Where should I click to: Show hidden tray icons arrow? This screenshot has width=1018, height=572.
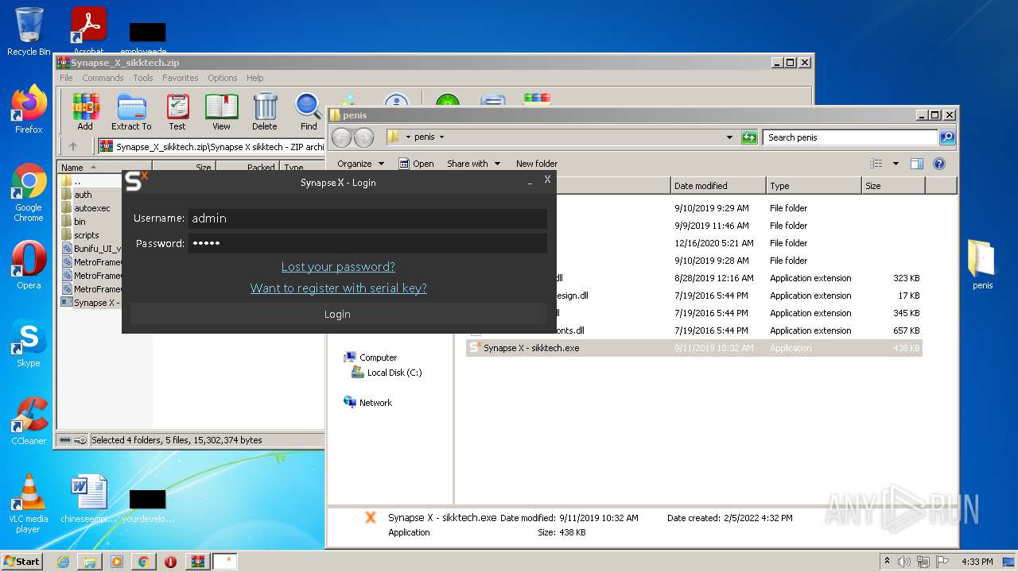click(888, 562)
